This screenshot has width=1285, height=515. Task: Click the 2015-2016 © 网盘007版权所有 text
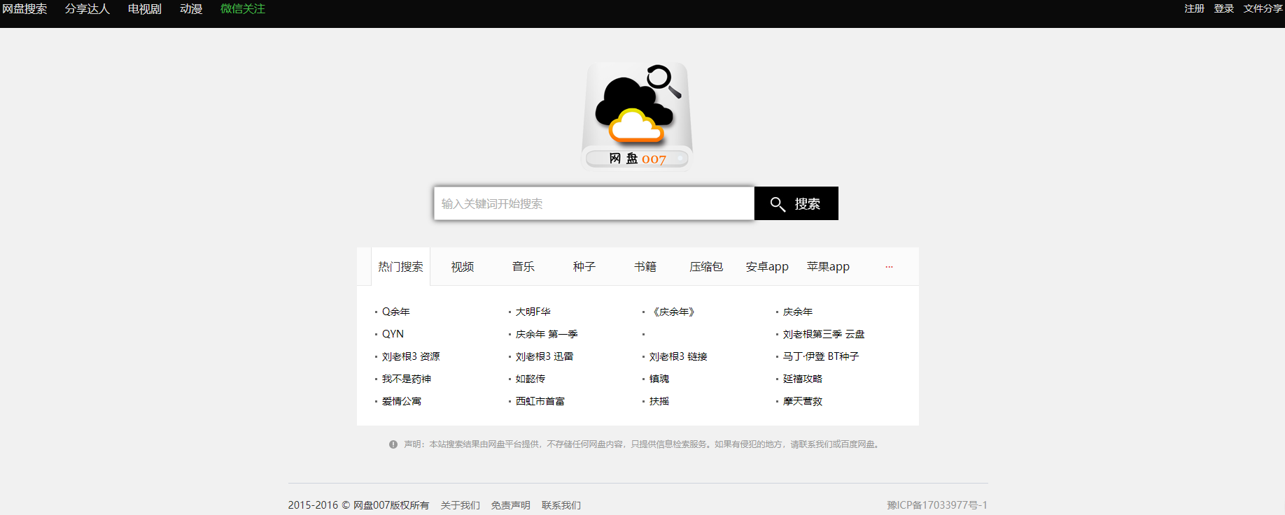pyautogui.click(x=358, y=505)
